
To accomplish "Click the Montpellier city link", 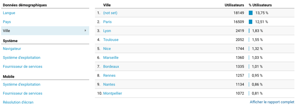I will pyautogui.click(x=113, y=93).
